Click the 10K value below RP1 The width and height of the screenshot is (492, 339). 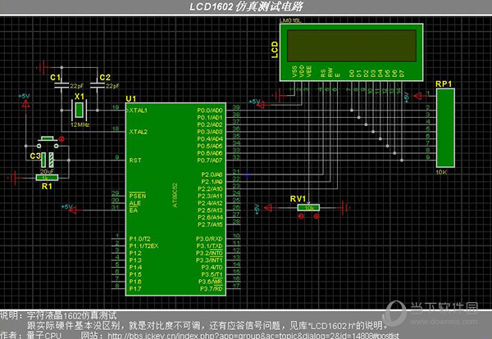441,172
